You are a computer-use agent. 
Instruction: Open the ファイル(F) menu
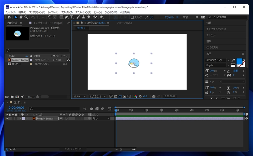[11, 12]
